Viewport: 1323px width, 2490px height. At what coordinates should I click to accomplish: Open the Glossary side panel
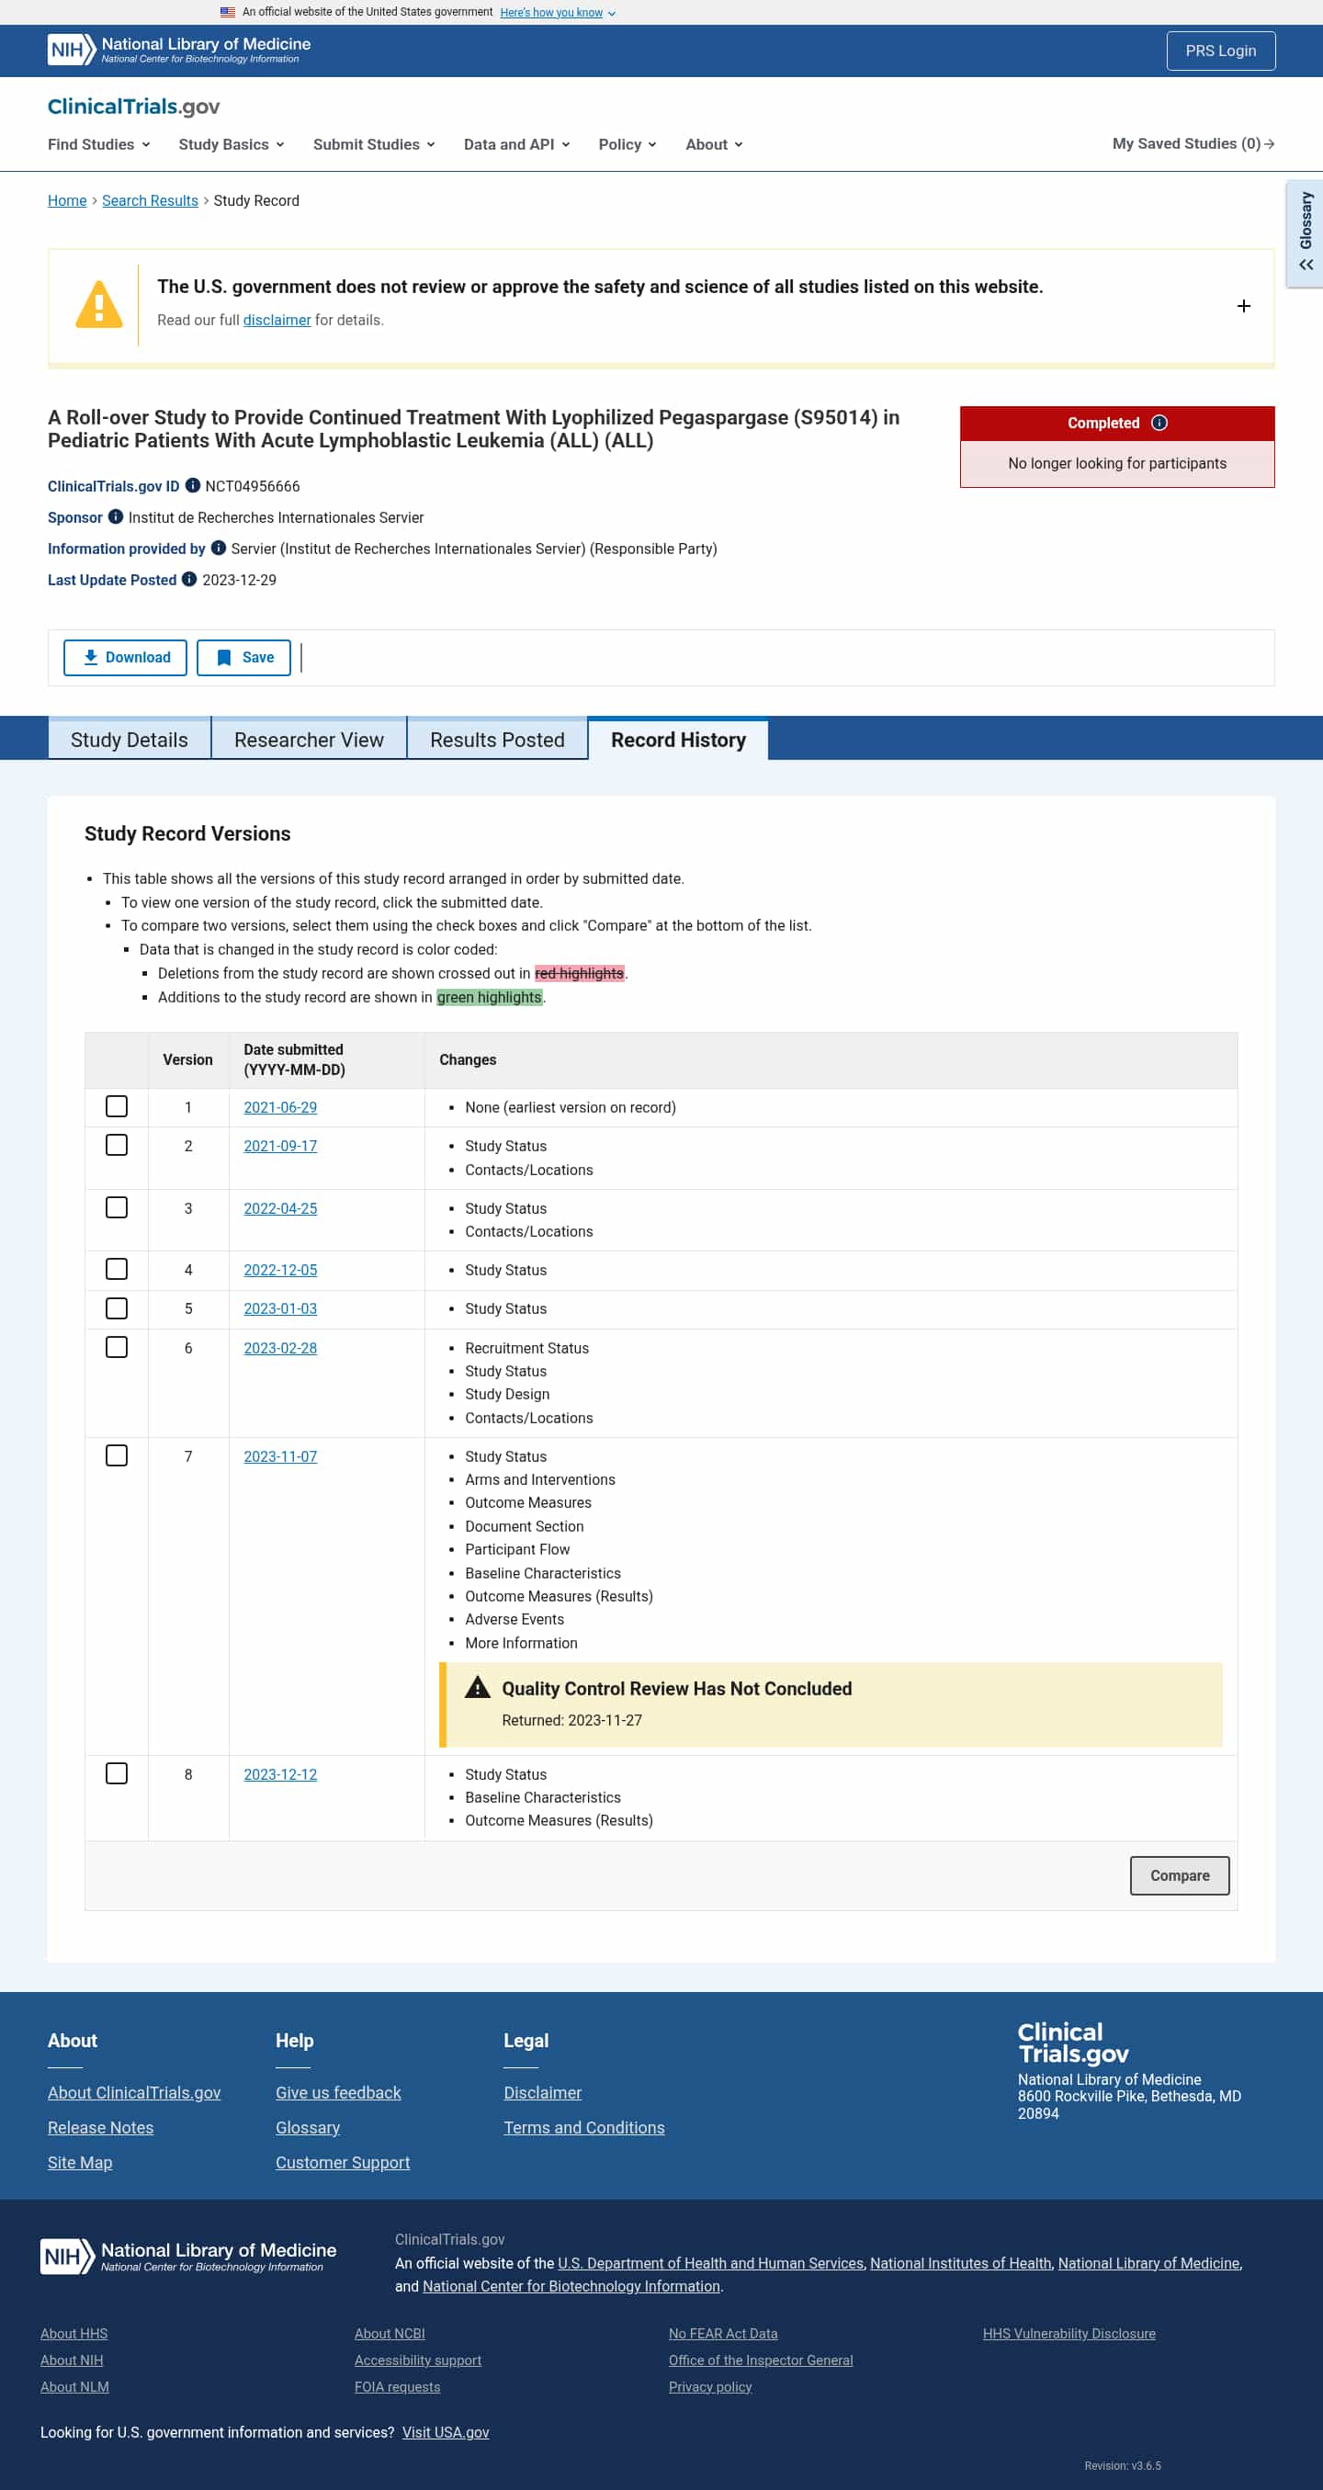[1306, 233]
